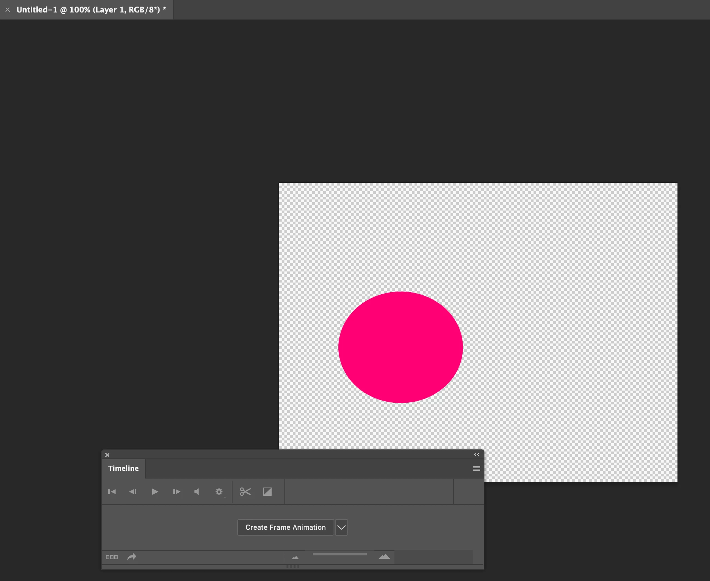Viewport: 710px width, 581px height.
Task: Click the pink ellipse on canvas
Action: [x=400, y=347]
